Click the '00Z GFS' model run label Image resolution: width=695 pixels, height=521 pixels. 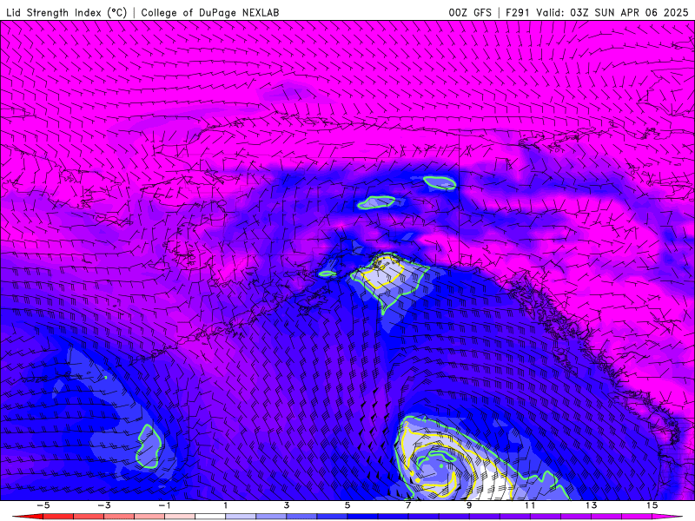(x=470, y=12)
